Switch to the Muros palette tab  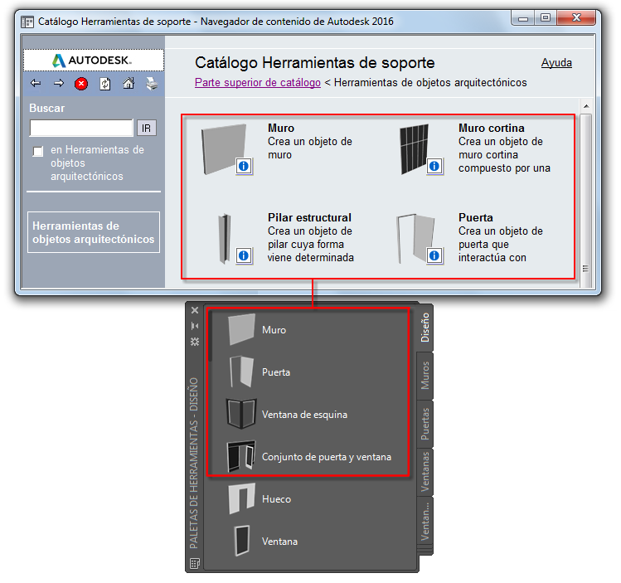(x=425, y=376)
